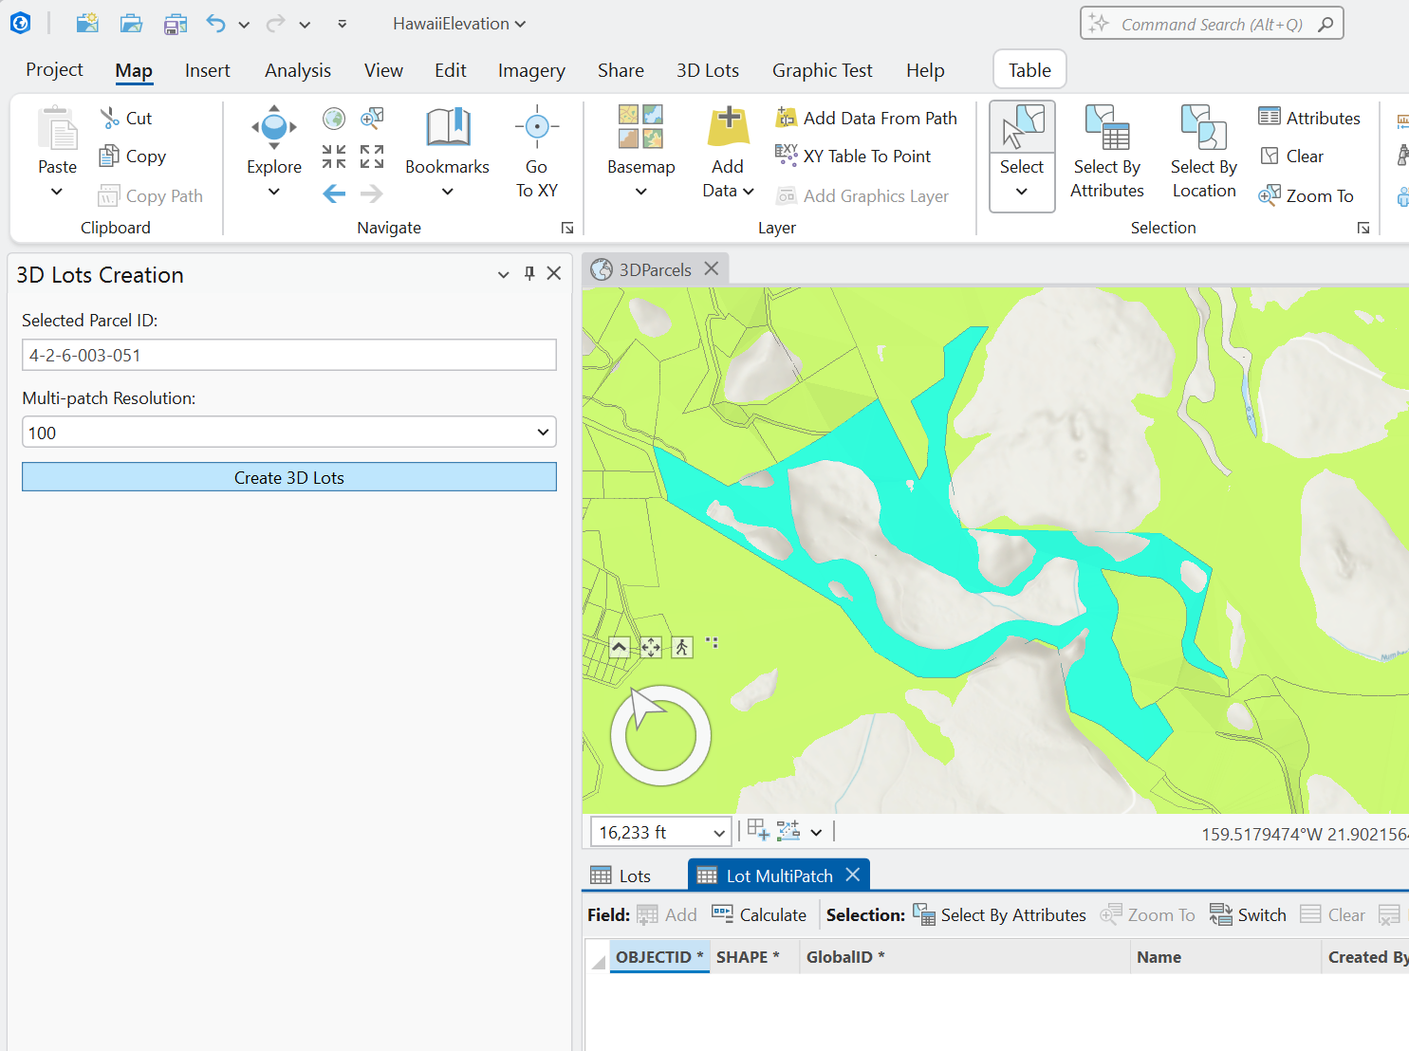Collapse the on-screen navigator with up arrow

(x=619, y=648)
